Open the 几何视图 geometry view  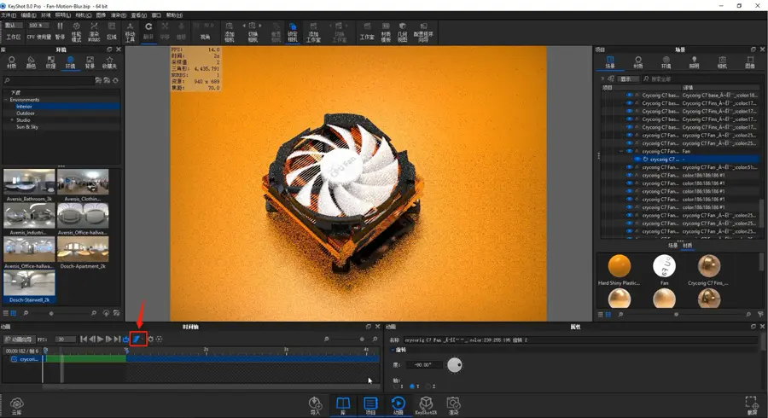tap(402, 32)
